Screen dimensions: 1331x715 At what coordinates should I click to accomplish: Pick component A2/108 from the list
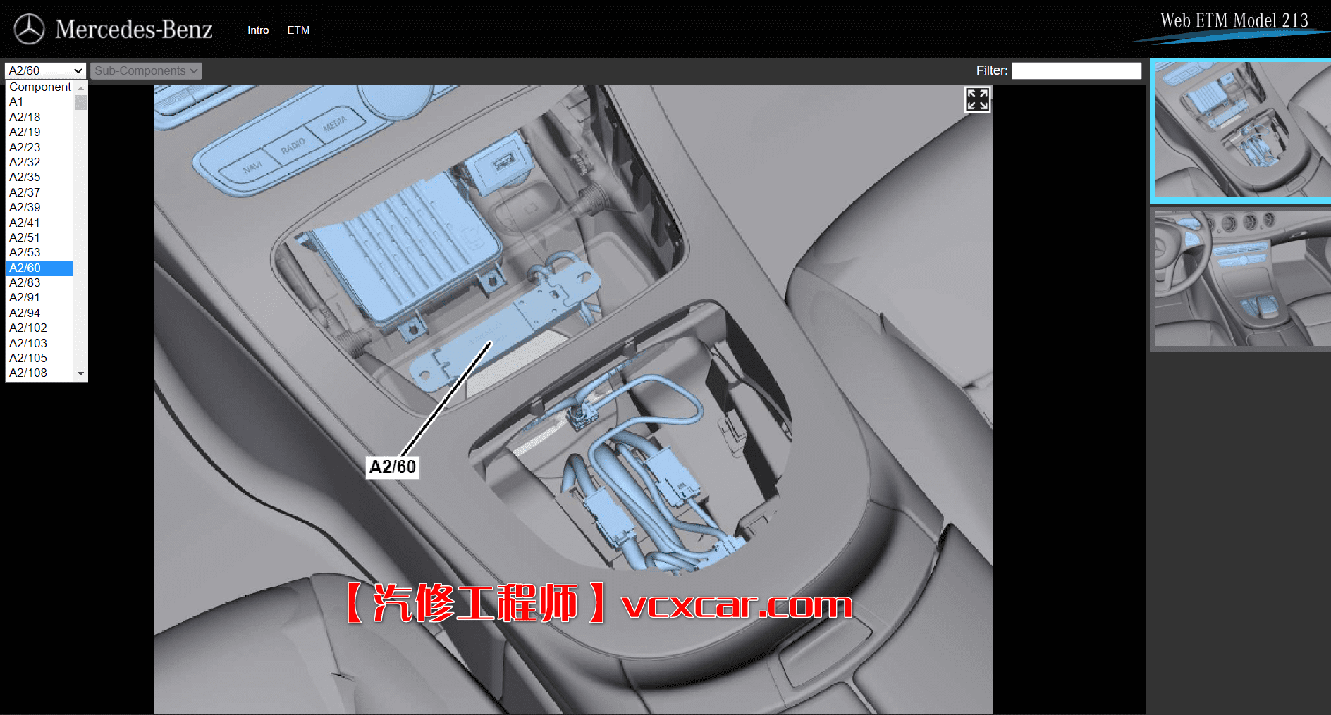coord(28,373)
